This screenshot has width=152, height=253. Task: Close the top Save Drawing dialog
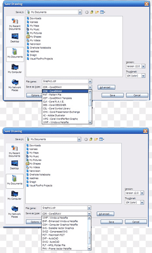click(147, 4)
